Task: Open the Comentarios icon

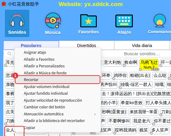Action: coord(160,21)
